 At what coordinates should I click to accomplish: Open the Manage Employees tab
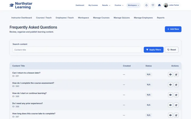click(143, 18)
